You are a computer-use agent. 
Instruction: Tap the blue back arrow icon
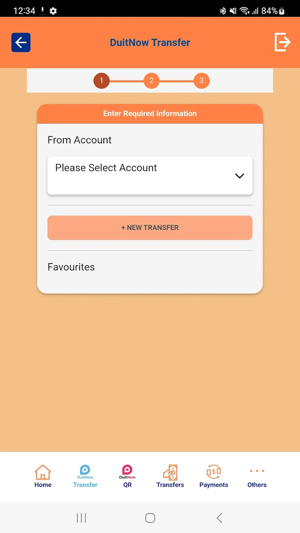(21, 43)
